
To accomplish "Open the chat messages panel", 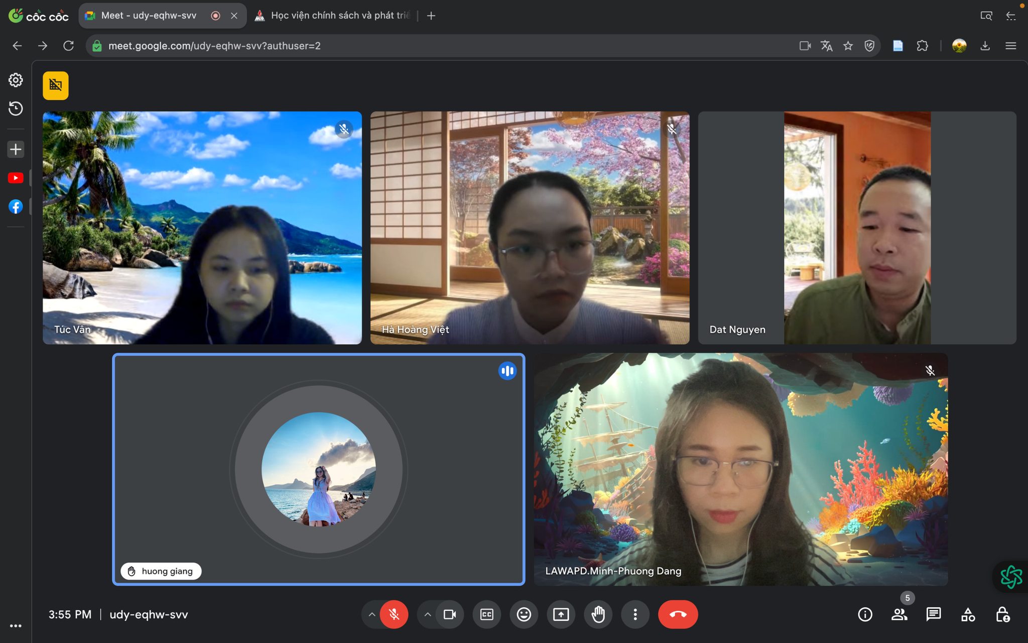I will point(933,614).
